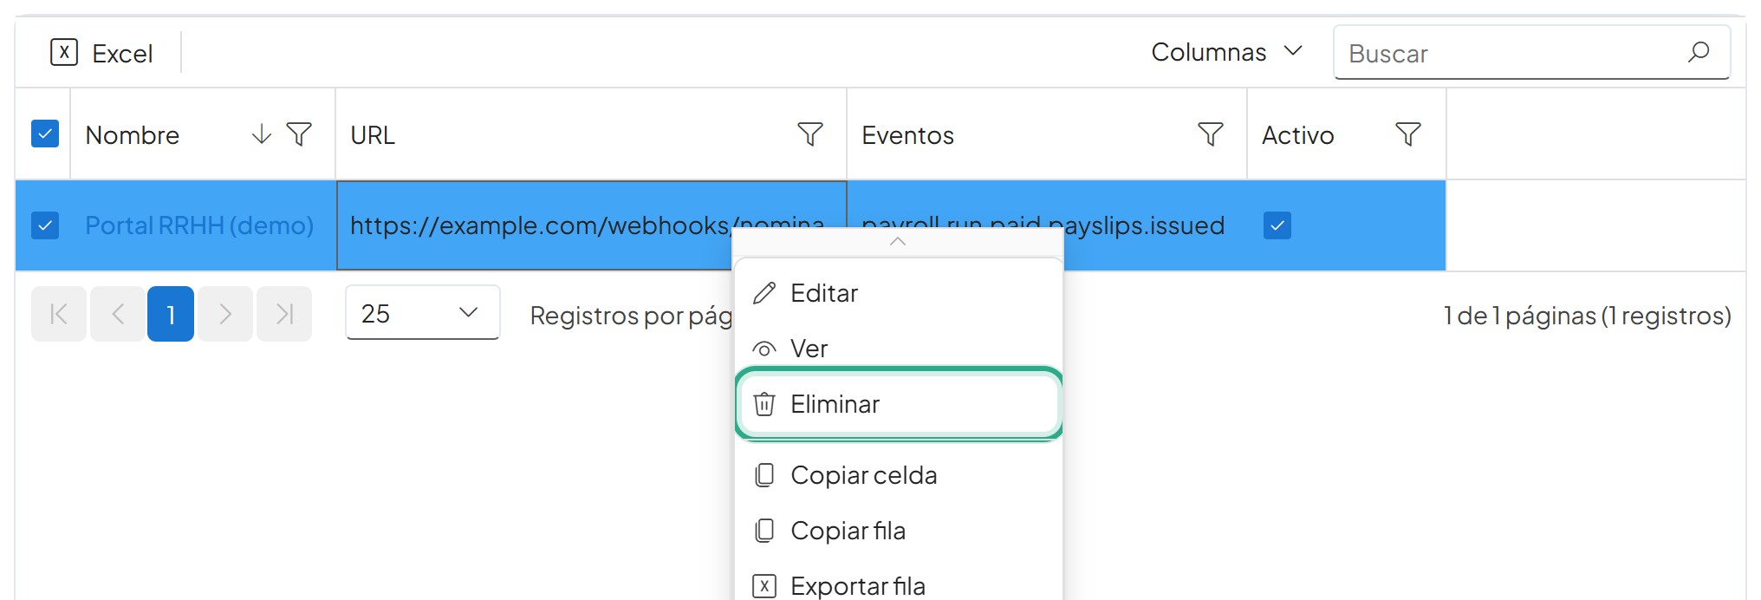Choose Ver from the context menu
1761x600 pixels.
click(x=899, y=349)
